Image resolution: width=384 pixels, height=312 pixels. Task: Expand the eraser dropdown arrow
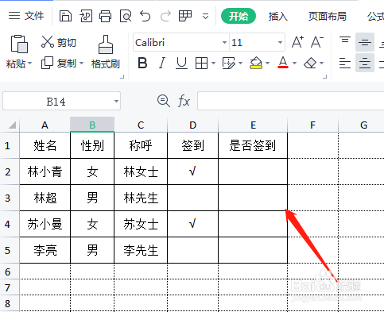pyautogui.click(x=321, y=63)
